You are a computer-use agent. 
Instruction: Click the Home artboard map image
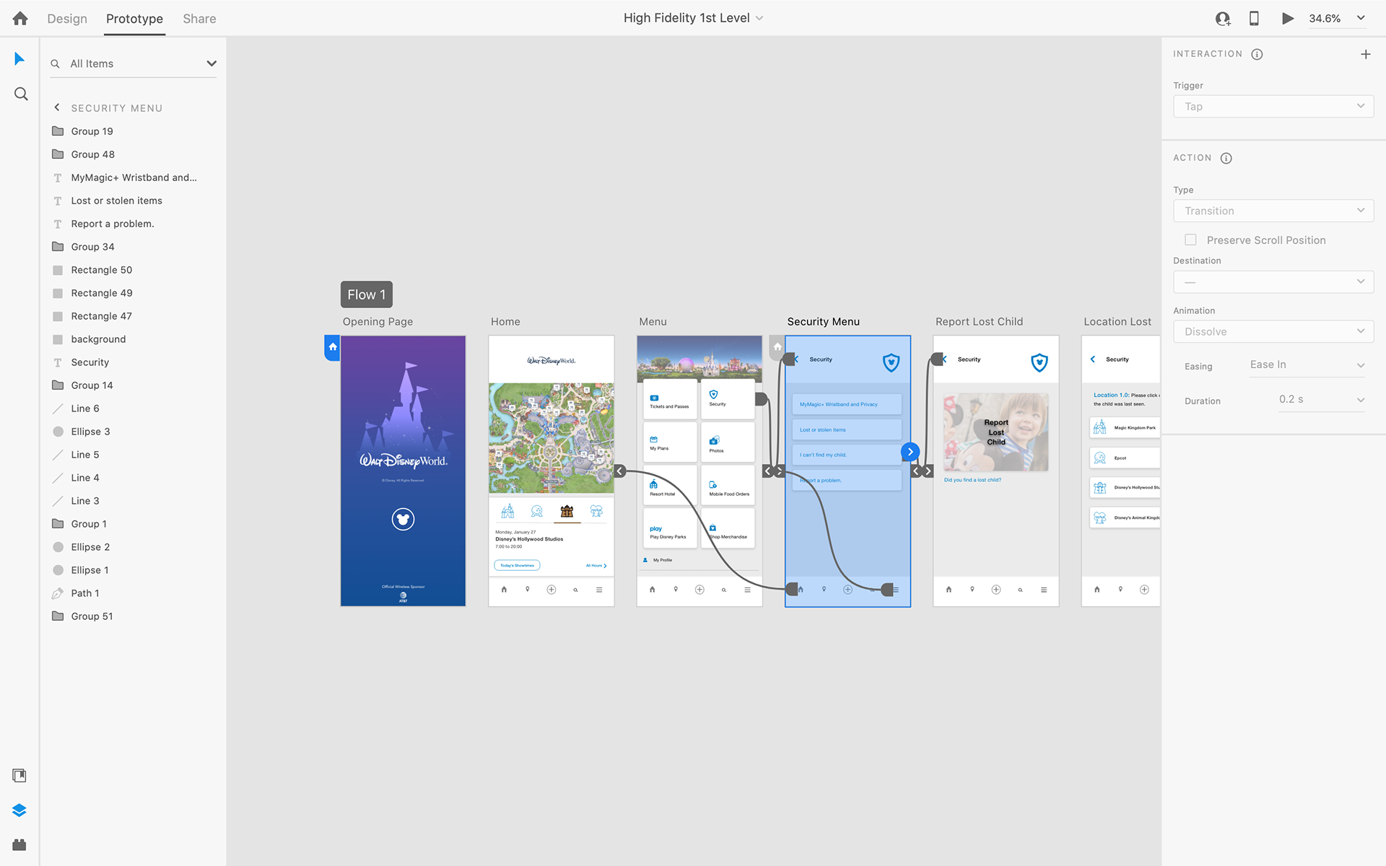click(x=552, y=438)
